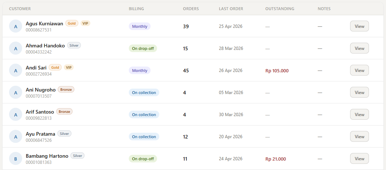Select customer name Andi Sari

click(36, 68)
